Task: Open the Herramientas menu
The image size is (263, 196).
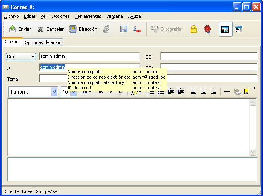Action: point(88,16)
